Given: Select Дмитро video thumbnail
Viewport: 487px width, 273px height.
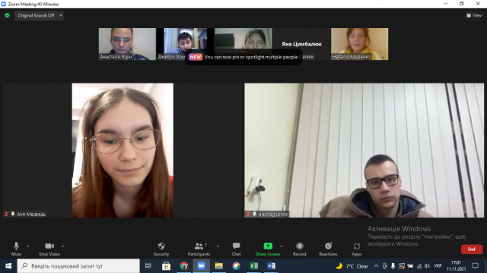Looking at the screenshot, I should (x=185, y=44).
